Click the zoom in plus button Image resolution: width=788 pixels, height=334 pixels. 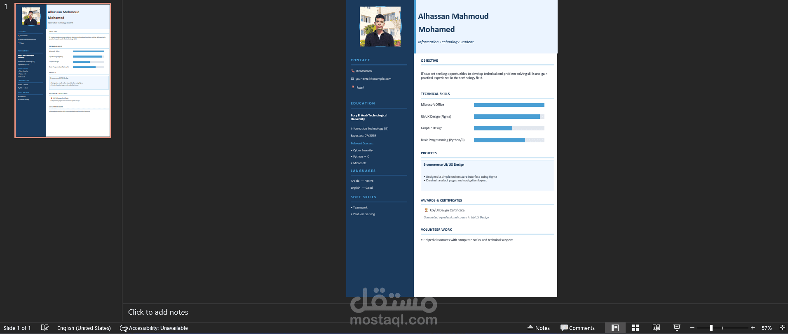[x=753, y=328]
